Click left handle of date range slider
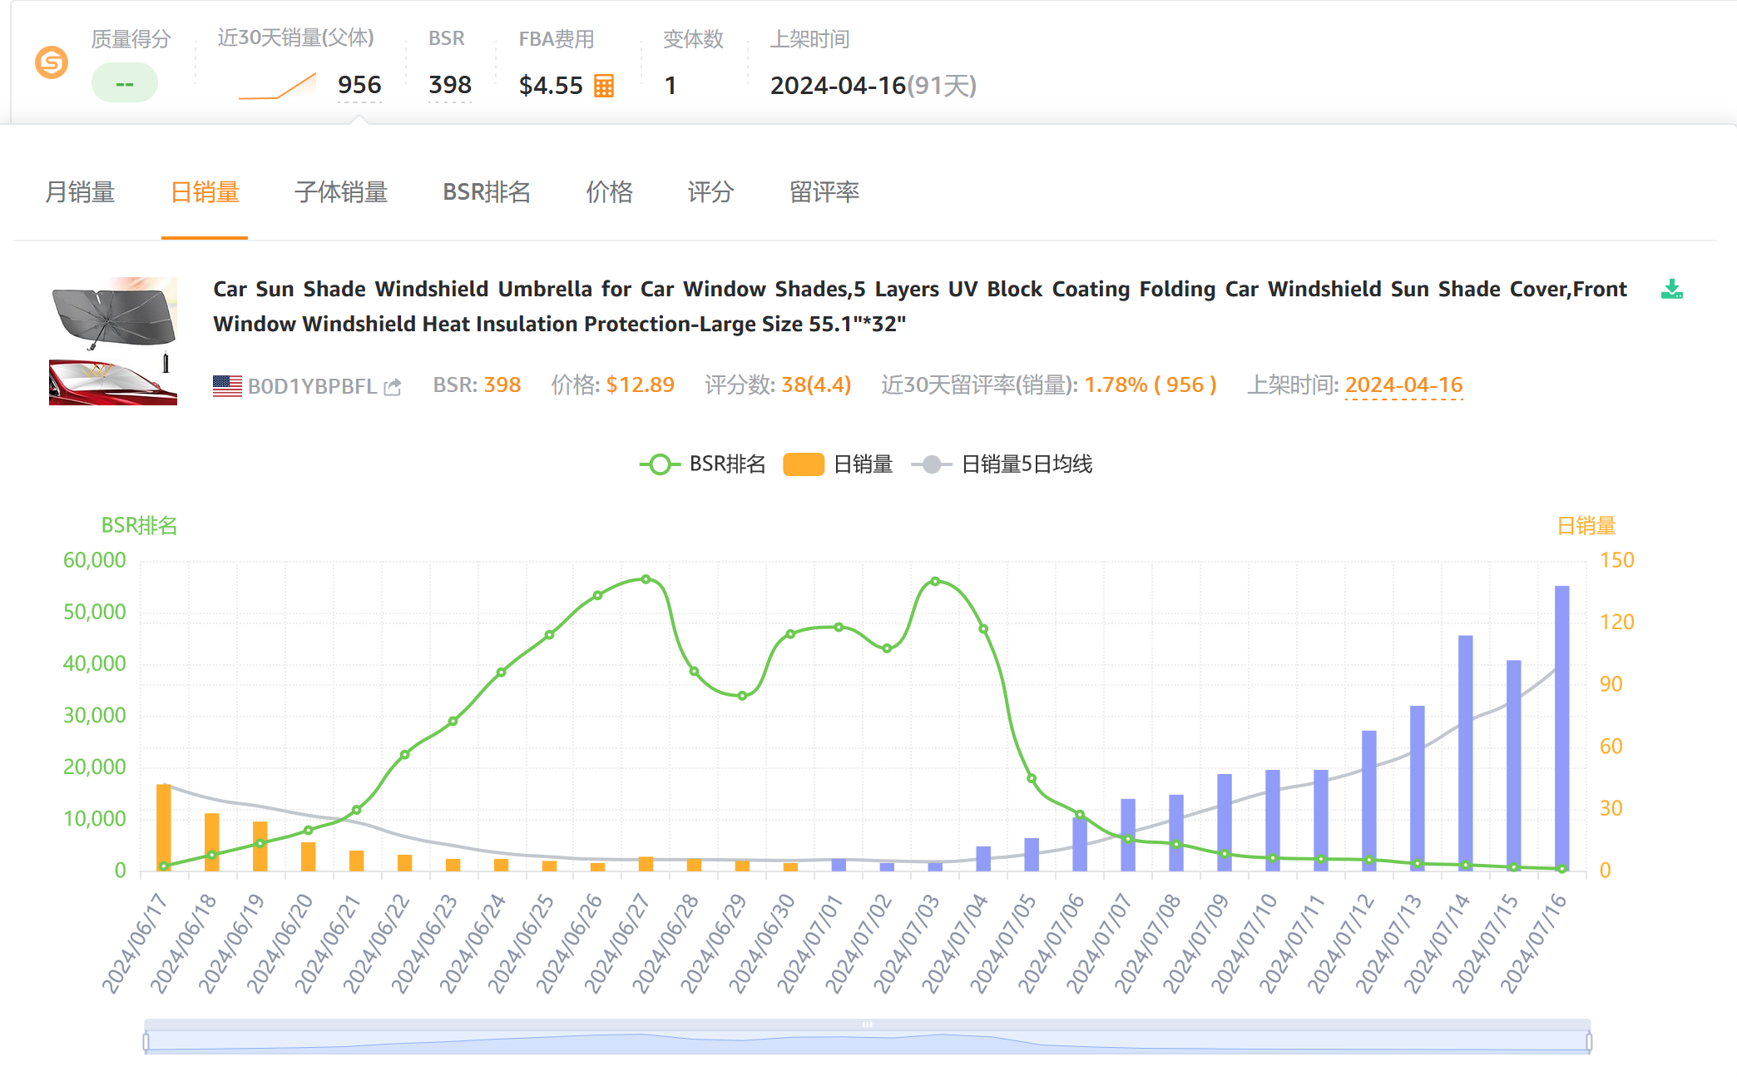The image size is (1737, 1077). (146, 1041)
